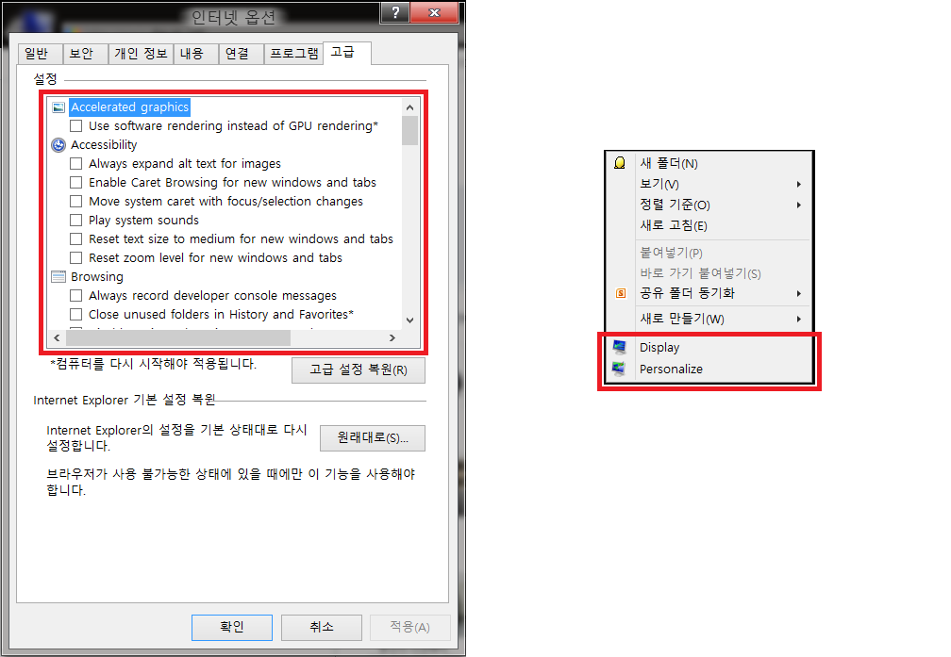Click settings list scroll down arrow

pyautogui.click(x=410, y=320)
